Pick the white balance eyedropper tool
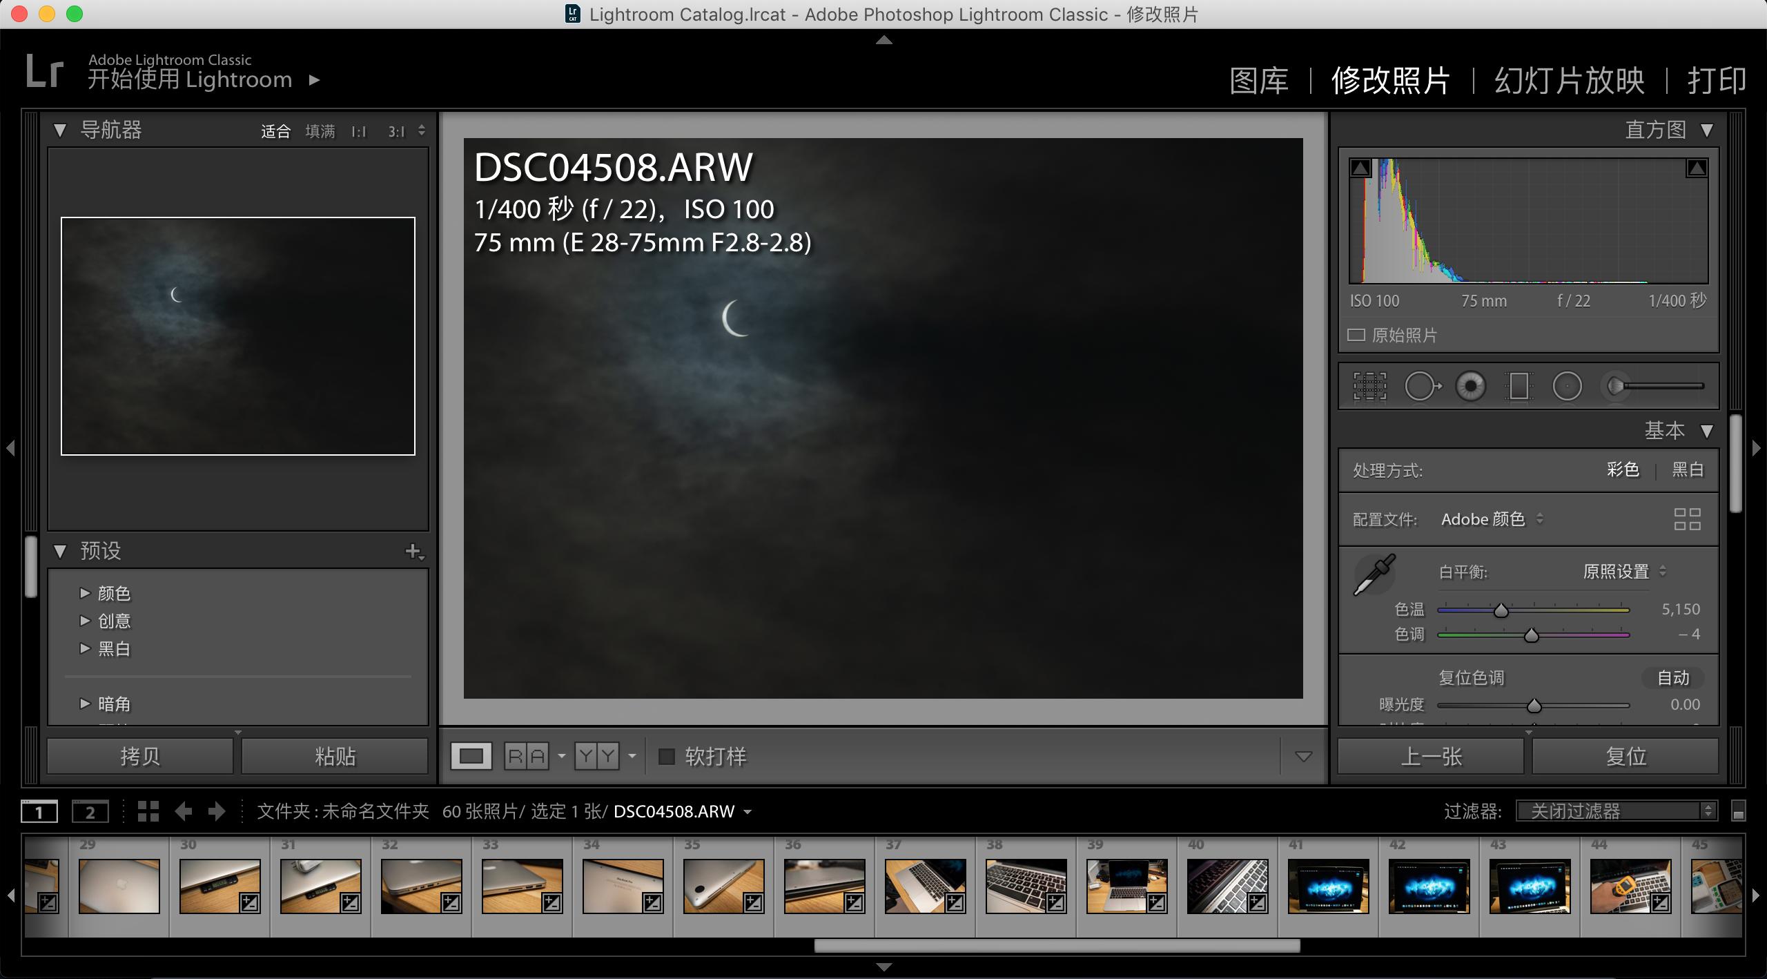Image resolution: width=1767 pixels, height=979 pixels. (1374, 574)
